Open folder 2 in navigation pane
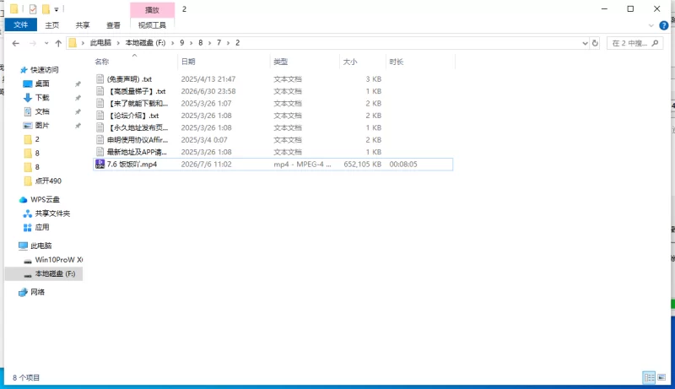Screen dimensions: 675x389 pos(37,139)
